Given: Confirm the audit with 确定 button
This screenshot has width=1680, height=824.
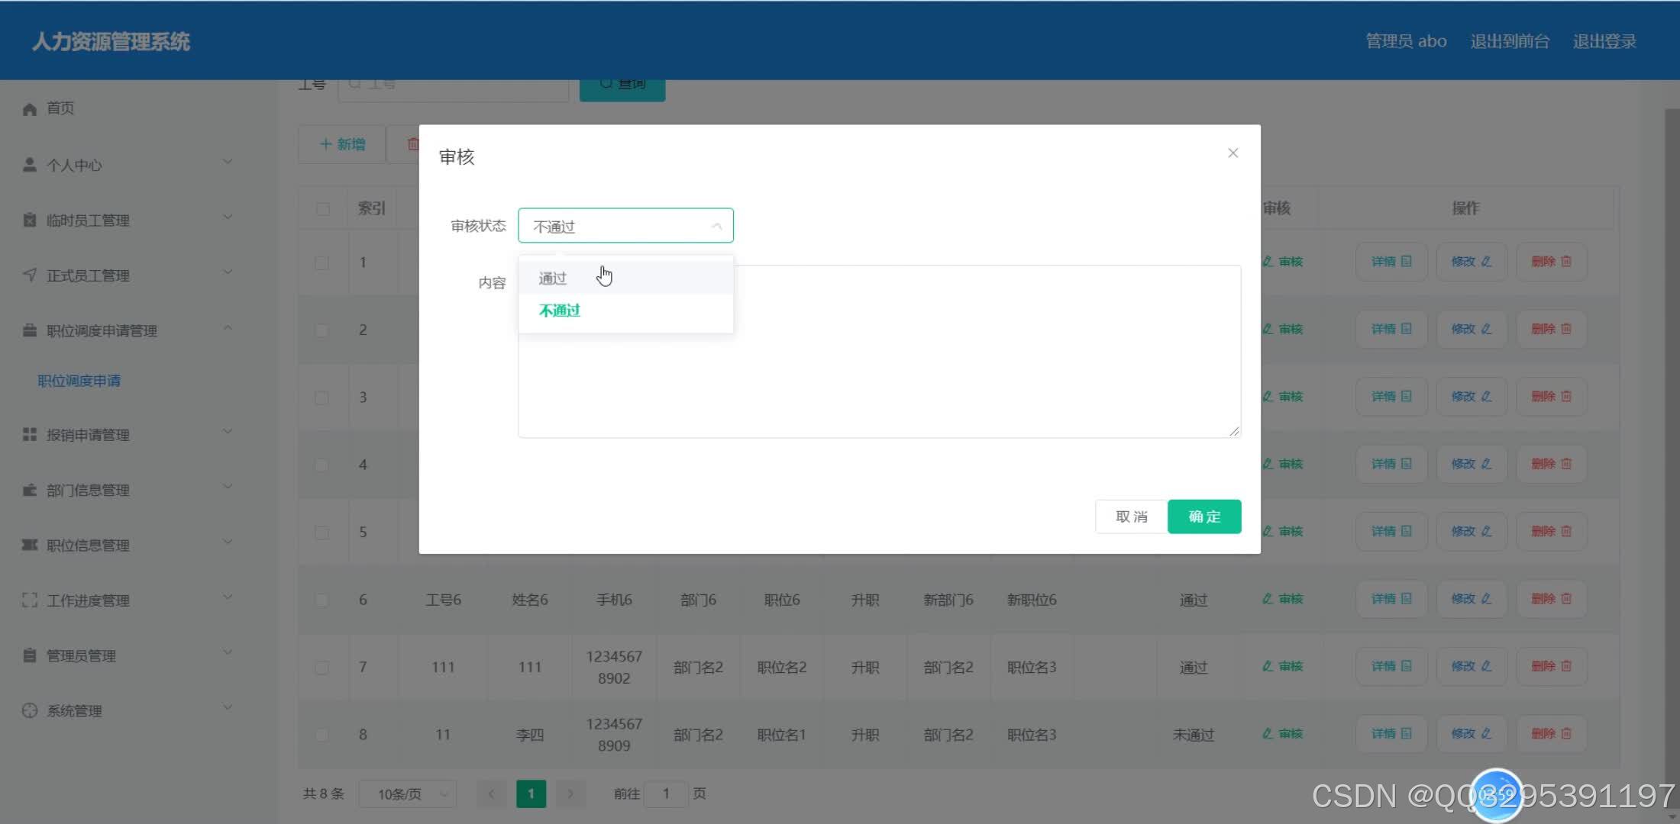Looking at the screenshot, I should (x=1204, y=517).
